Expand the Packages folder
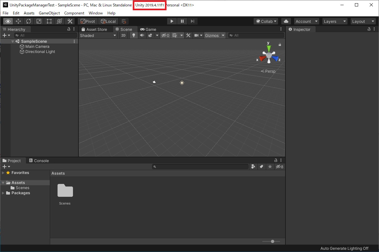Viewport: 379px width, 252px height. point(3,193)
